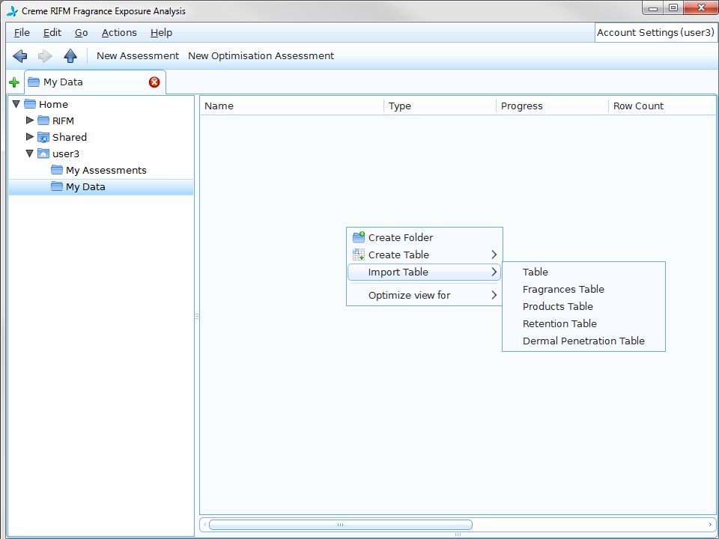Image resolution: width=719 pixels, height=539 pixels.
Task: Open the File menu
Action: click(22, 32)
